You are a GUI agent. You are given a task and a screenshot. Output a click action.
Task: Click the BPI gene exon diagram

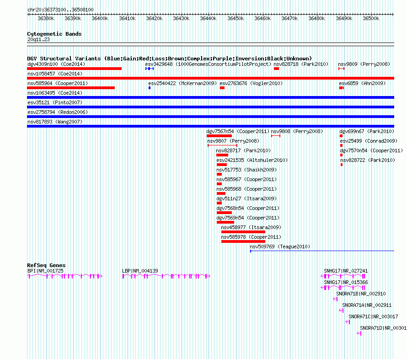coord(64,276)
